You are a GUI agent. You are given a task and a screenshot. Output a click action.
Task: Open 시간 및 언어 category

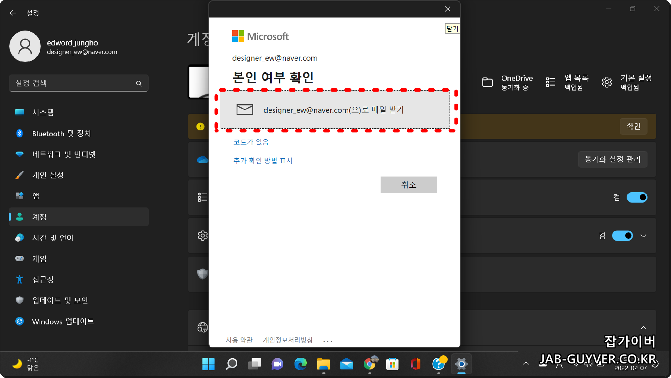click(x=79, y=238)
